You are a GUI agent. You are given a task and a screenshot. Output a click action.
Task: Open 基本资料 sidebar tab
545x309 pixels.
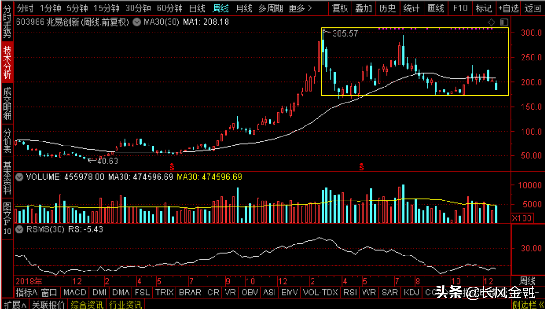[7, 177]
